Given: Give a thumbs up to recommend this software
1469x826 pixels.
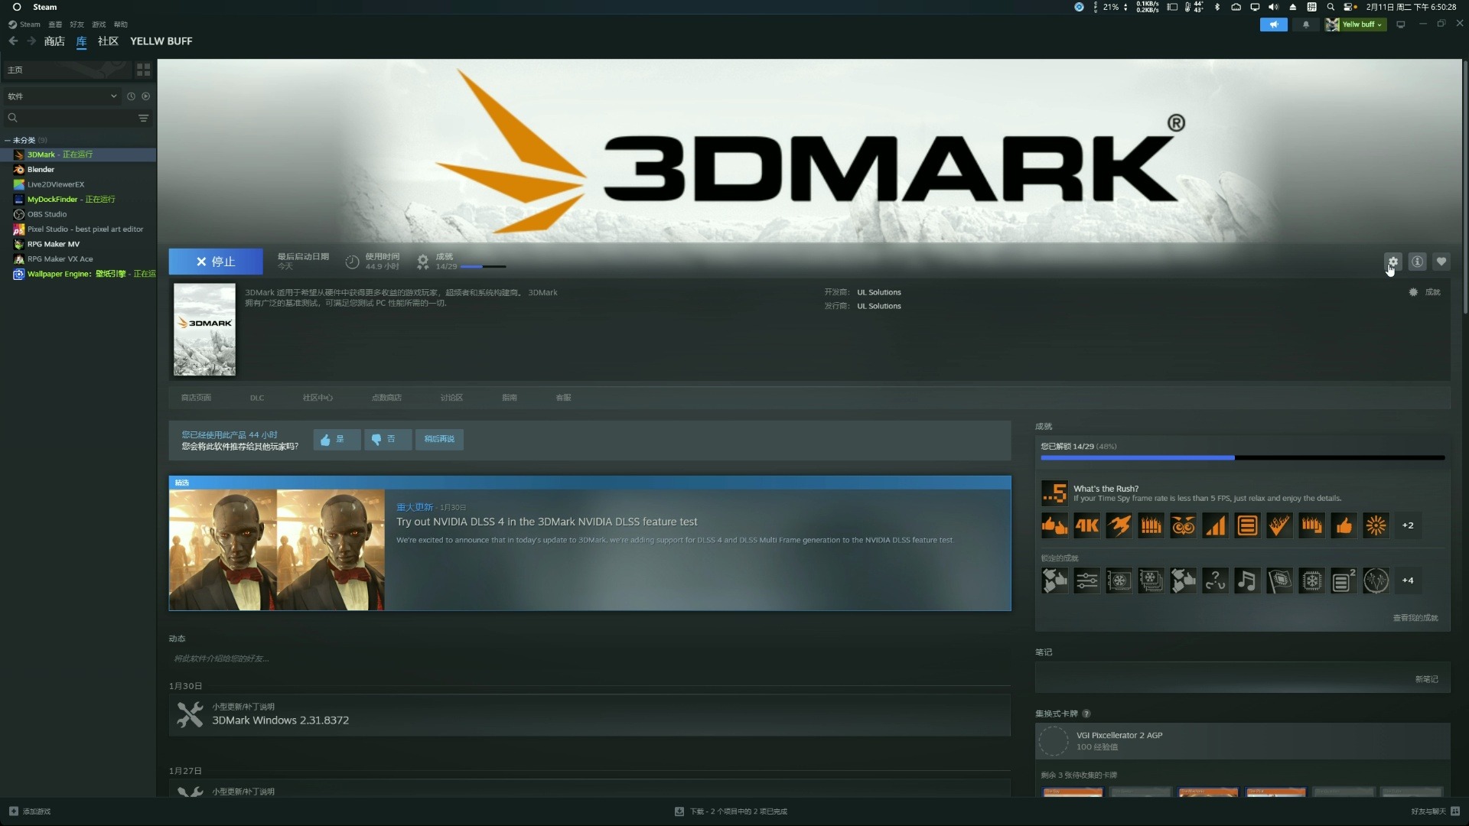Looking at the screenshot, I should (x=336, y=440).
